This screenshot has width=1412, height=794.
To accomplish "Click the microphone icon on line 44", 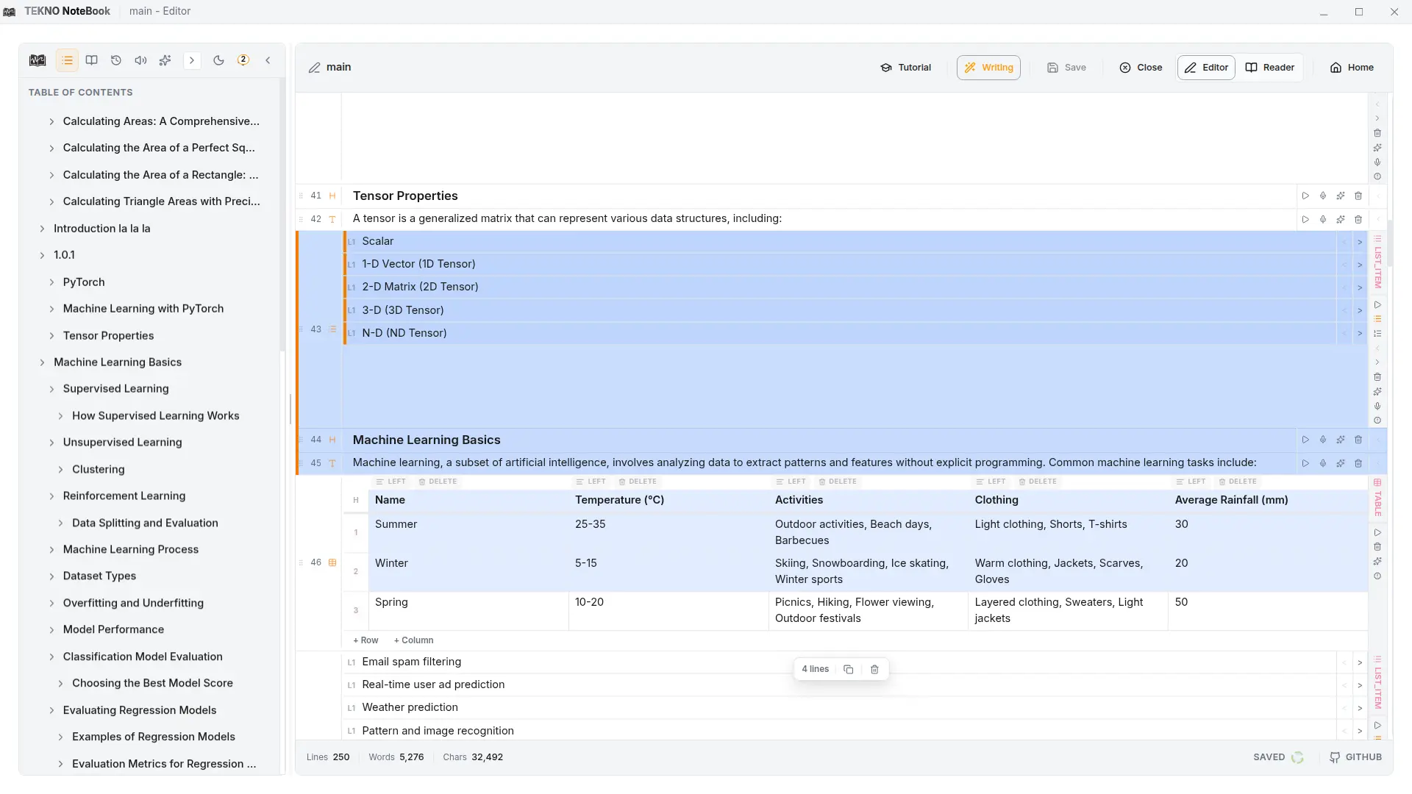I will click(x=1323, y=440).
